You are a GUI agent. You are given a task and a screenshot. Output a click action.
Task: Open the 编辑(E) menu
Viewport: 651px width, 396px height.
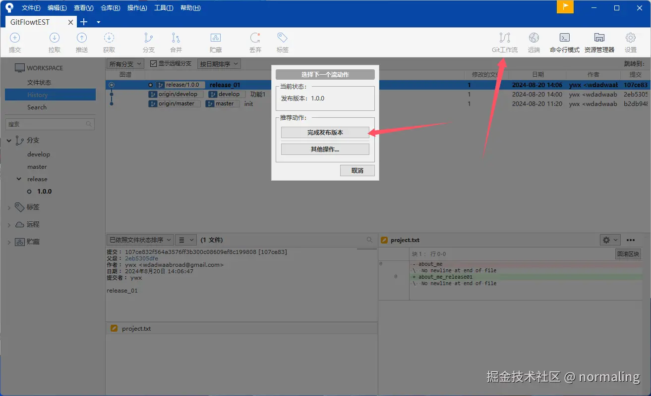point(57,8)
